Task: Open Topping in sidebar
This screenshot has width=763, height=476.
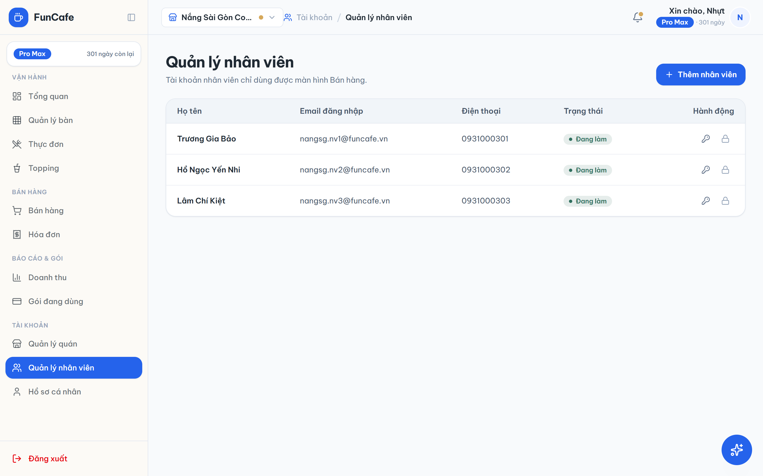Action: [x=74, y=168]
